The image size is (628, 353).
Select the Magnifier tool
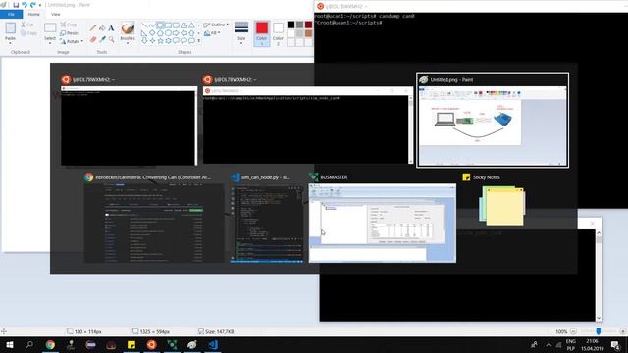[111, 39]
